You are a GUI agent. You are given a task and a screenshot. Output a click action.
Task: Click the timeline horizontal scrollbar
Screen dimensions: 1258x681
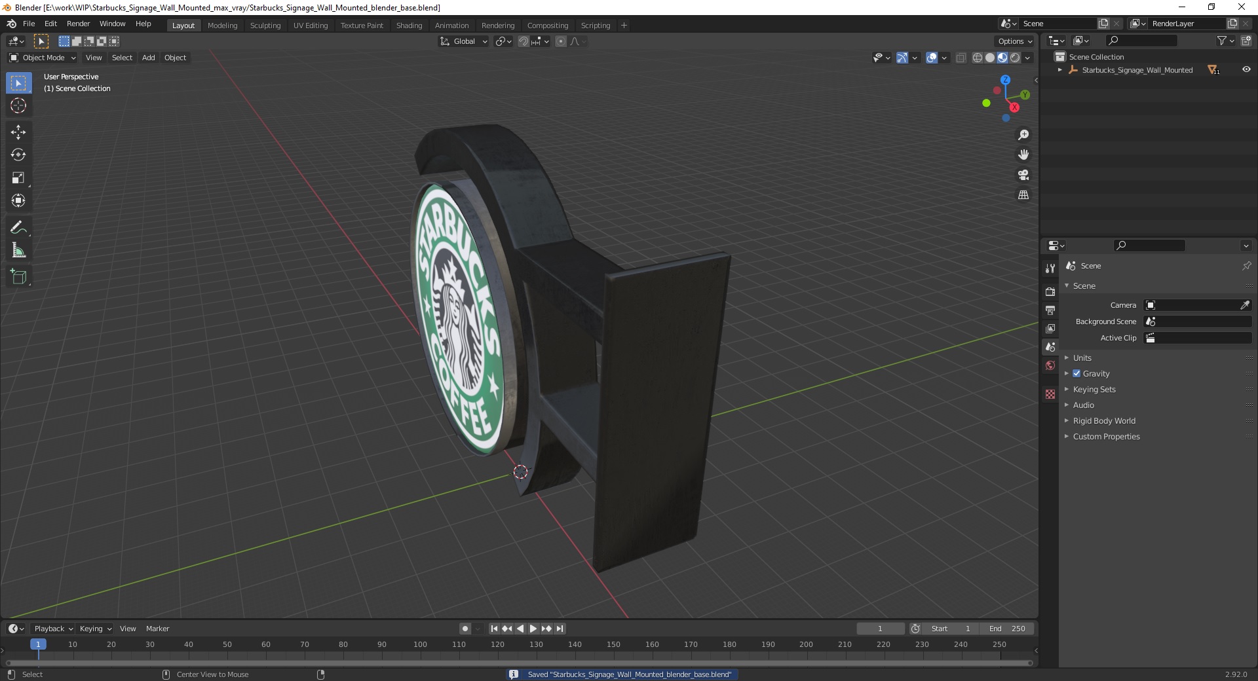point(519,663)
